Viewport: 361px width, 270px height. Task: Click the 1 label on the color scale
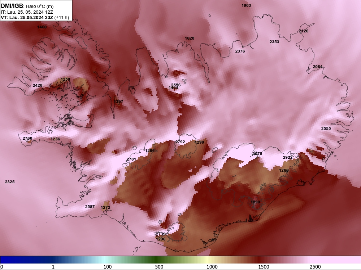click(53, 267)
